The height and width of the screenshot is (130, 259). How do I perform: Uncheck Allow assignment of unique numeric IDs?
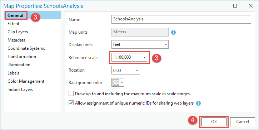(71, 103)
